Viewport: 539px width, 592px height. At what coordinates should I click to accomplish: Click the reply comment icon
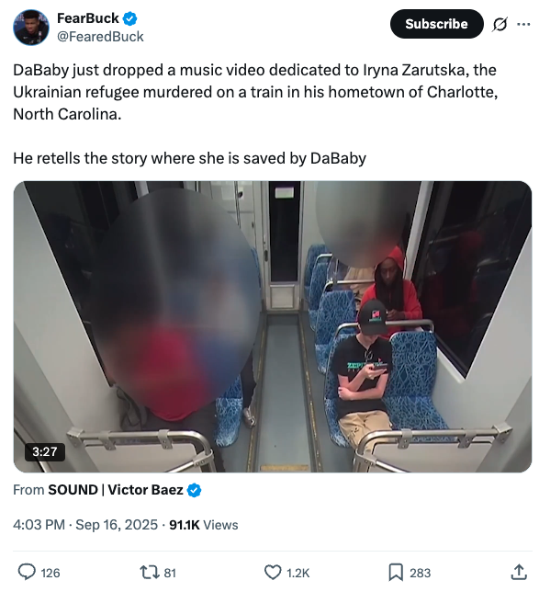[x=28, y=572]
